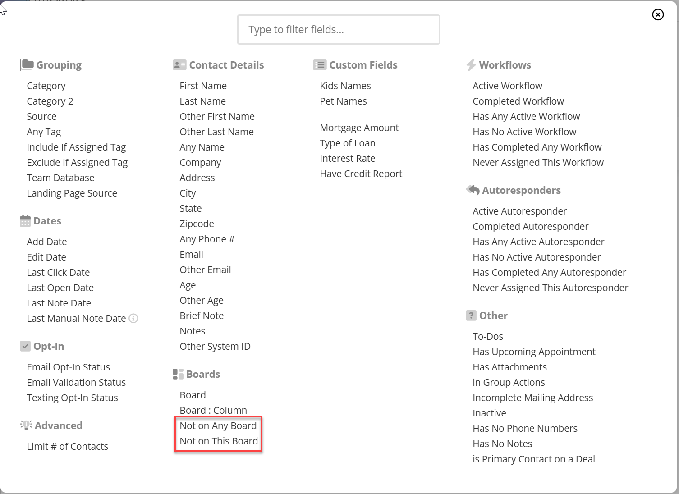
Task: Click the Other question mark icon
Action: click(471, 316)
